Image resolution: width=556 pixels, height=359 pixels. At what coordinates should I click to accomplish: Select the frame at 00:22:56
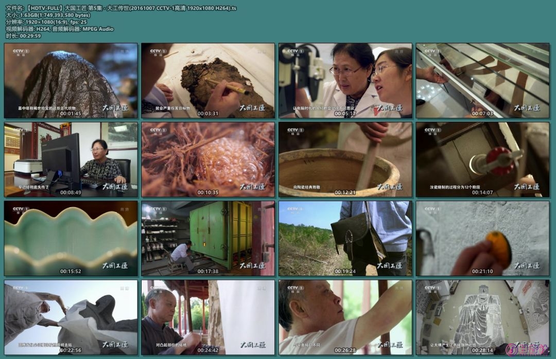[x=71, y=317]
